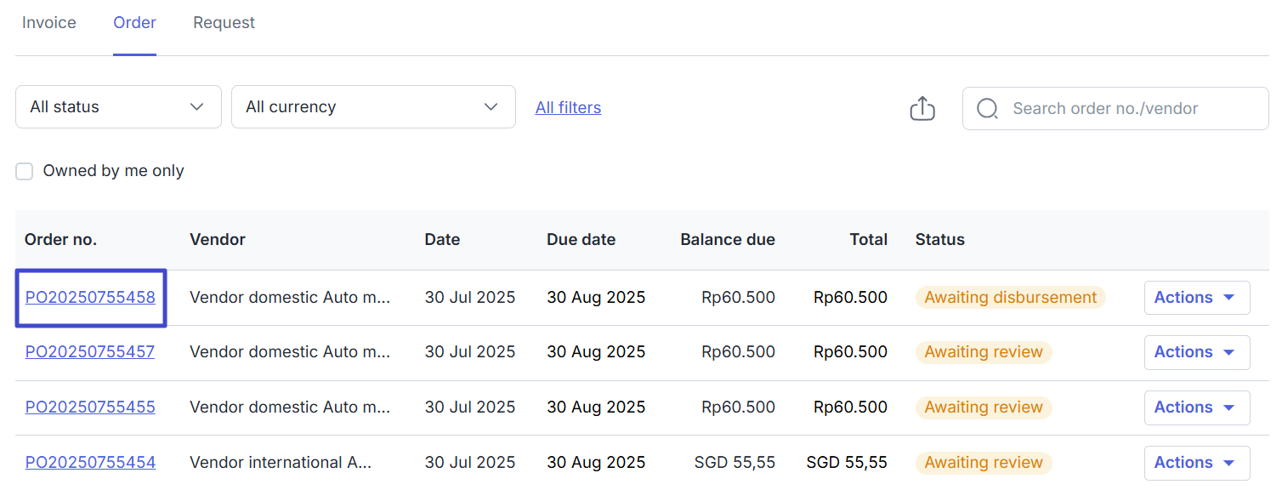Click the 'Due date' column header

coord(581,240)
